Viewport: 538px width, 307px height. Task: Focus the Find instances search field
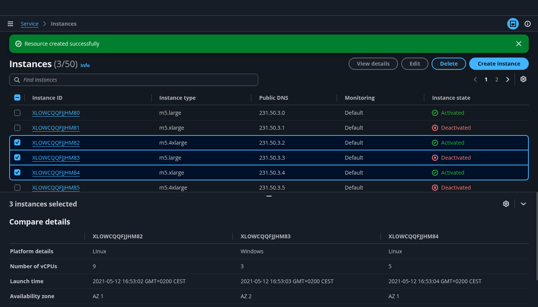coord(134,80)
